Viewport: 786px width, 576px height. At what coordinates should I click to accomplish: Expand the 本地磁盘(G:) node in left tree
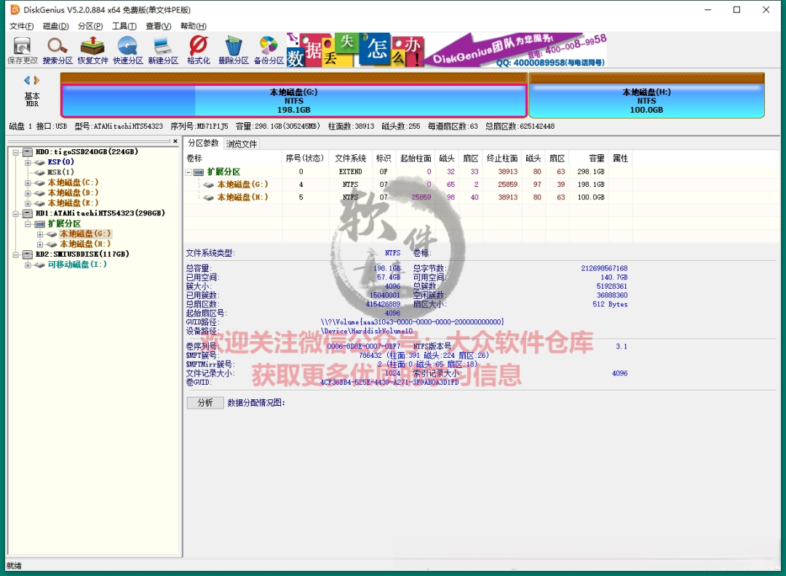tap(39, 234)
